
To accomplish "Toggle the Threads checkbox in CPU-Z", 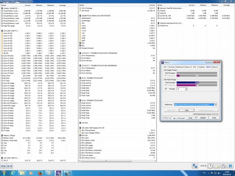I will click(x=166, y=89).
